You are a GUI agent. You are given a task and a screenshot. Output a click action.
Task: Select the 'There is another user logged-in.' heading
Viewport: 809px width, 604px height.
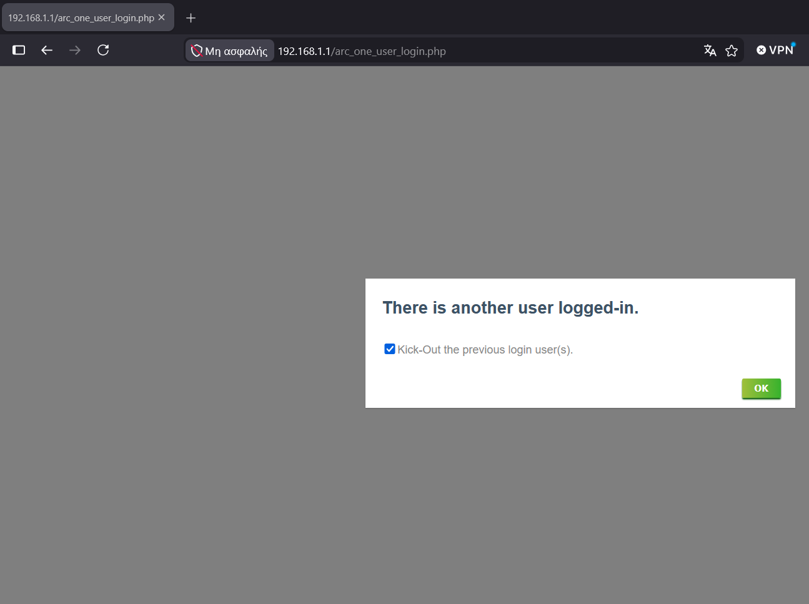[510, 308]
